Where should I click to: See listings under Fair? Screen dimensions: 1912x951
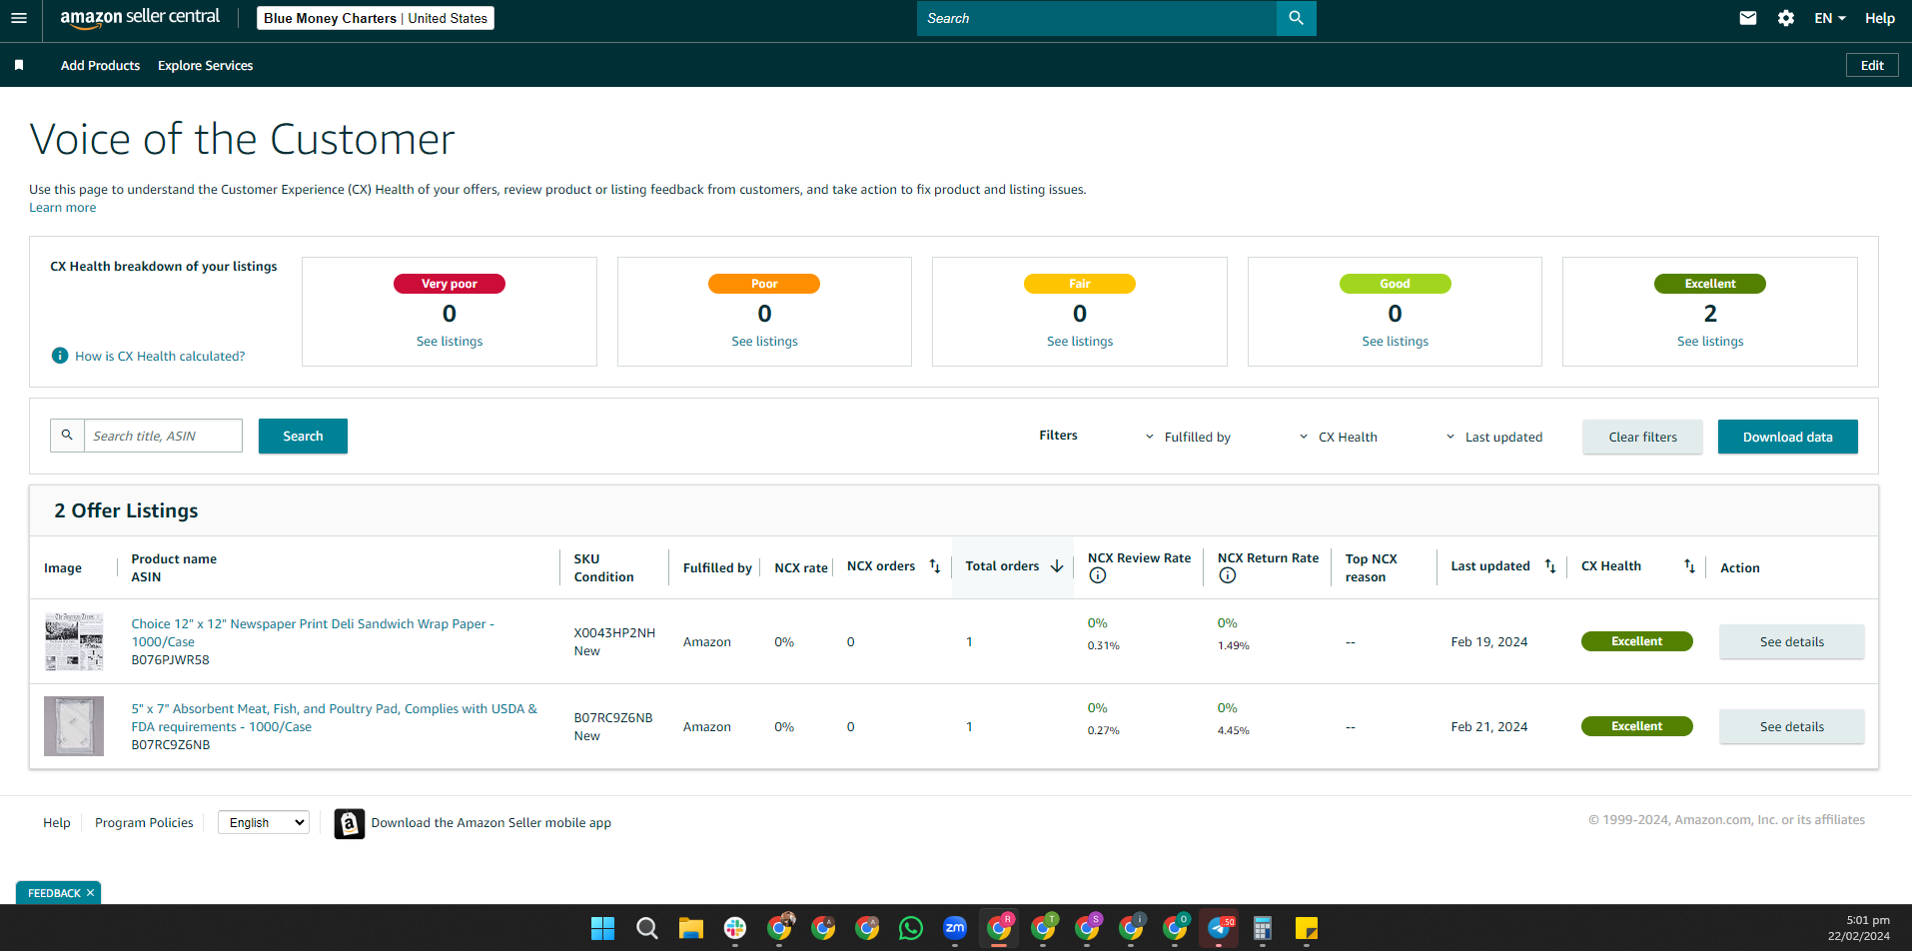1080,341
